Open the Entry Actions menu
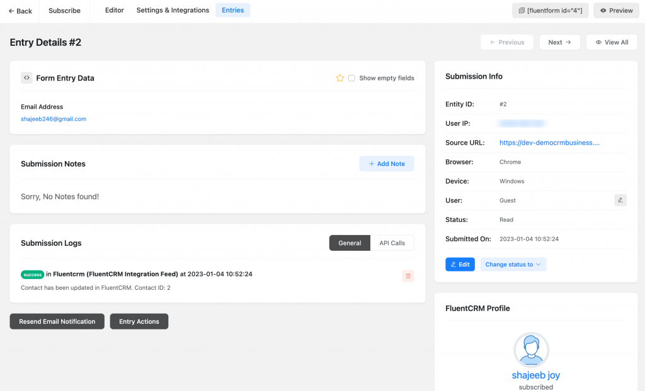This screenshot has width=645, height=391. 139,321
